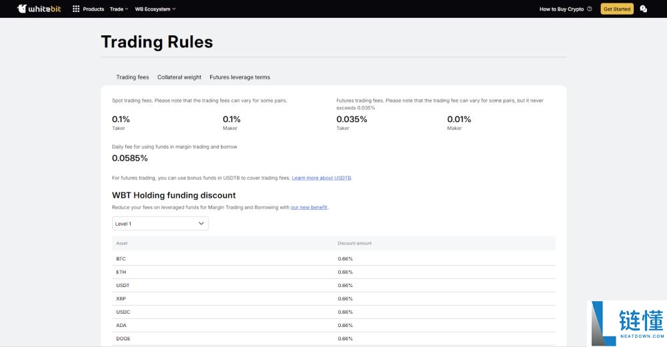
Task: Click the help question mark icon
Action: tap(589, 9)
